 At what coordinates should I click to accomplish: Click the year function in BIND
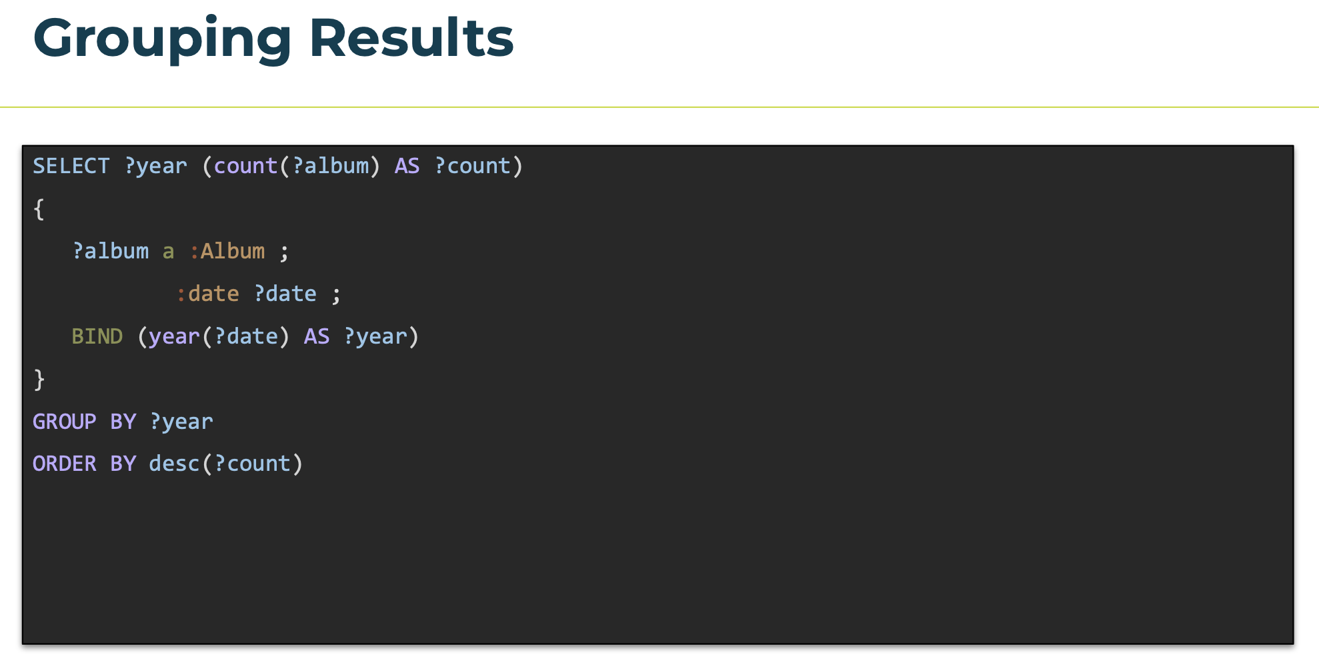(x=175, y=336)
